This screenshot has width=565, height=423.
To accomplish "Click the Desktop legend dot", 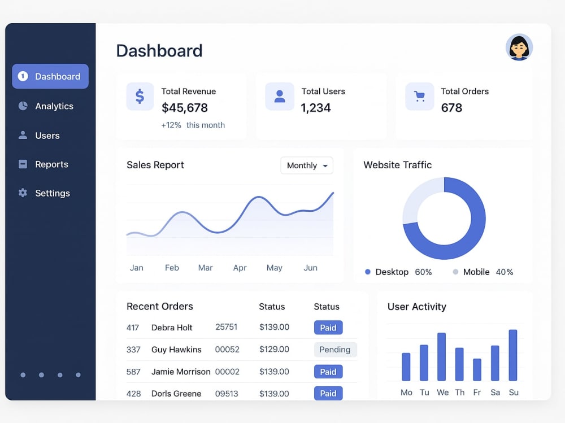I will [368, 272].
